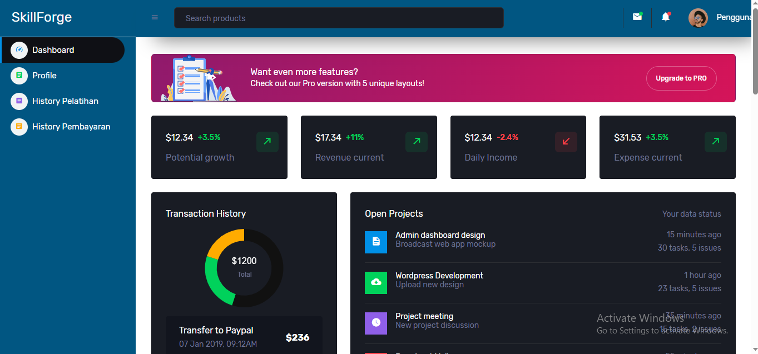Click the SkillForge brand logo
The width and height of the screenshot is (758, 354).
click(x=42, y=17)
